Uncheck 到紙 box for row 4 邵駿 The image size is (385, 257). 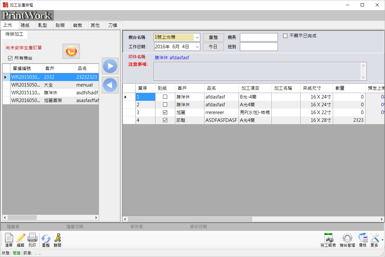(x=165, y=120)
